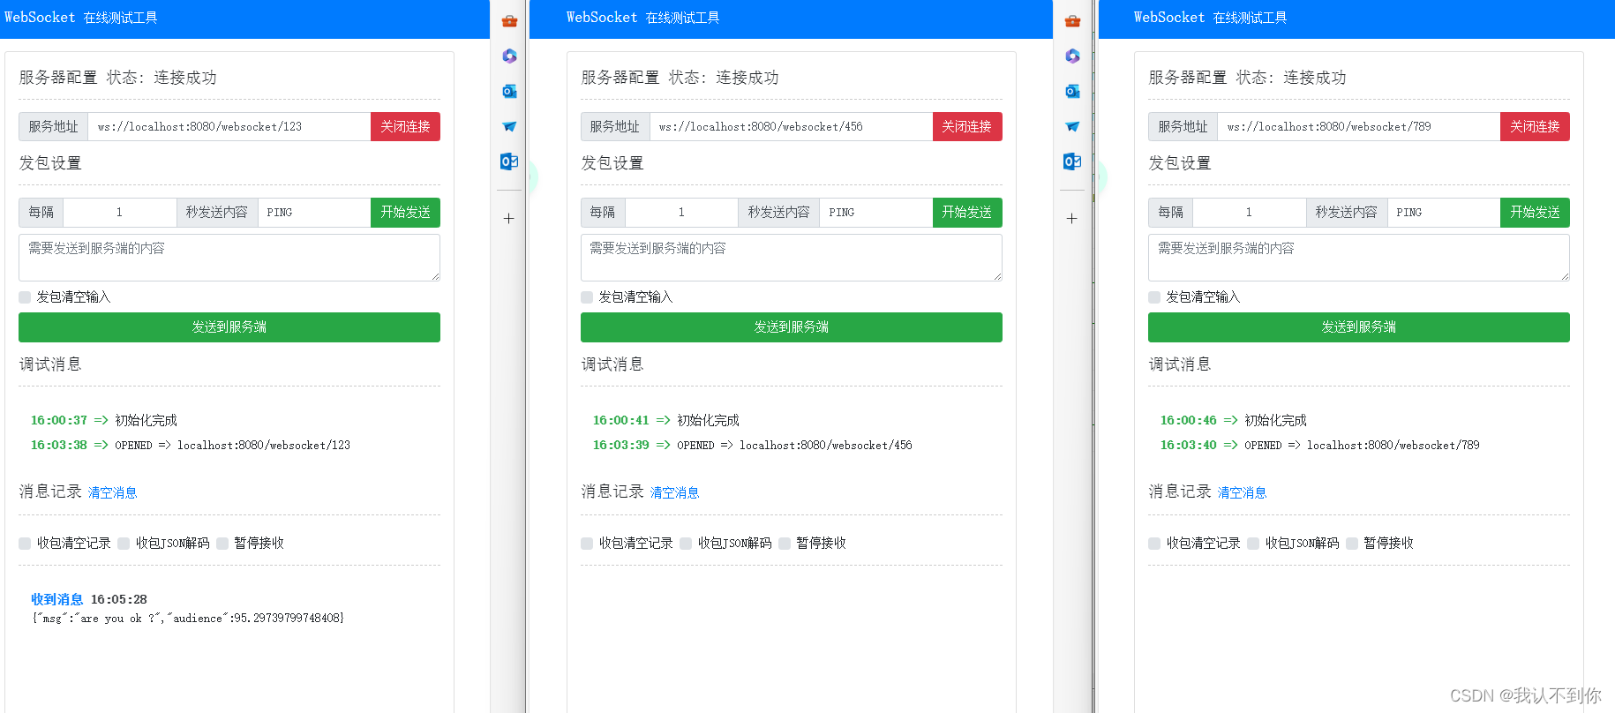Click the 16:00:46 初始化完成 log line

(x=1234, y=420)
